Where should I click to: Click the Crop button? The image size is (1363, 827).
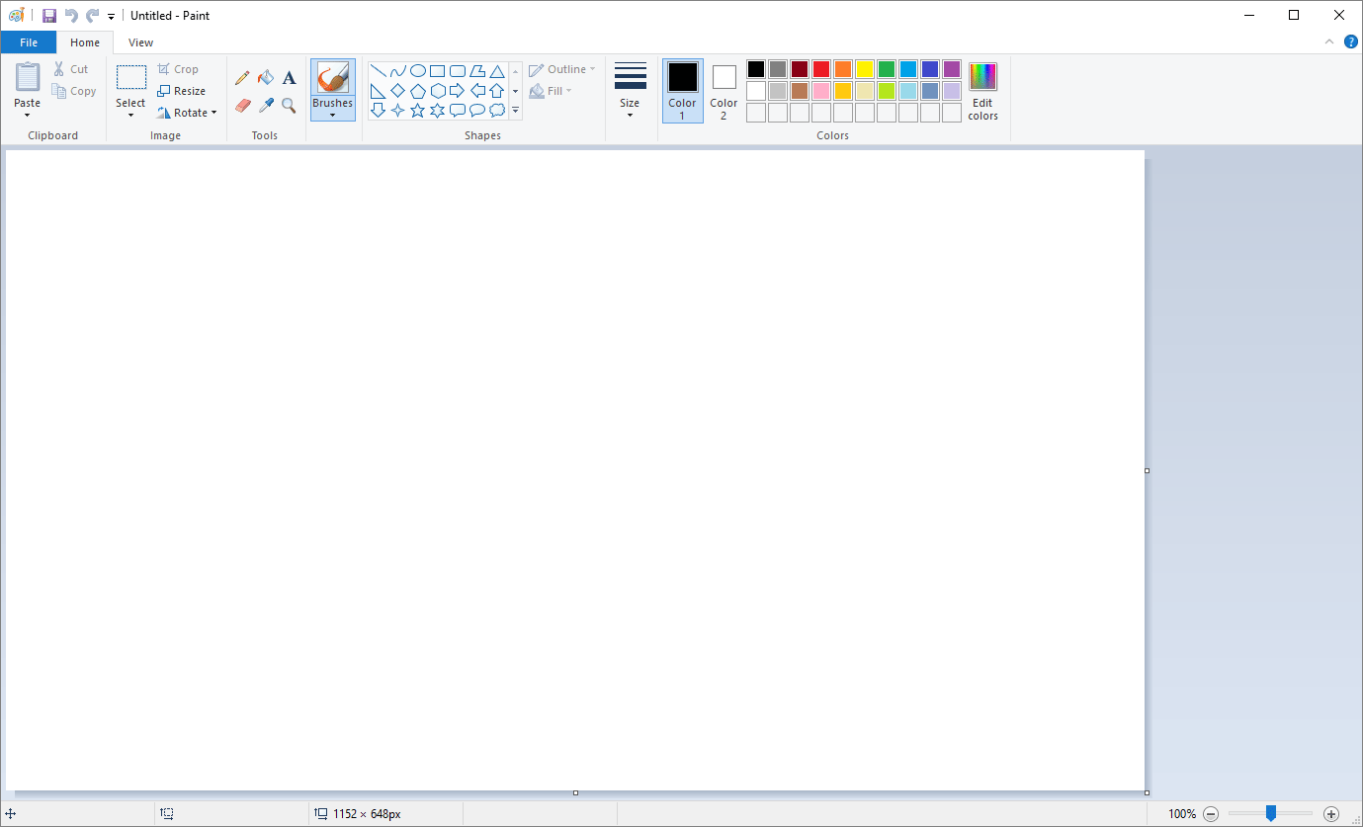[179, 69]
